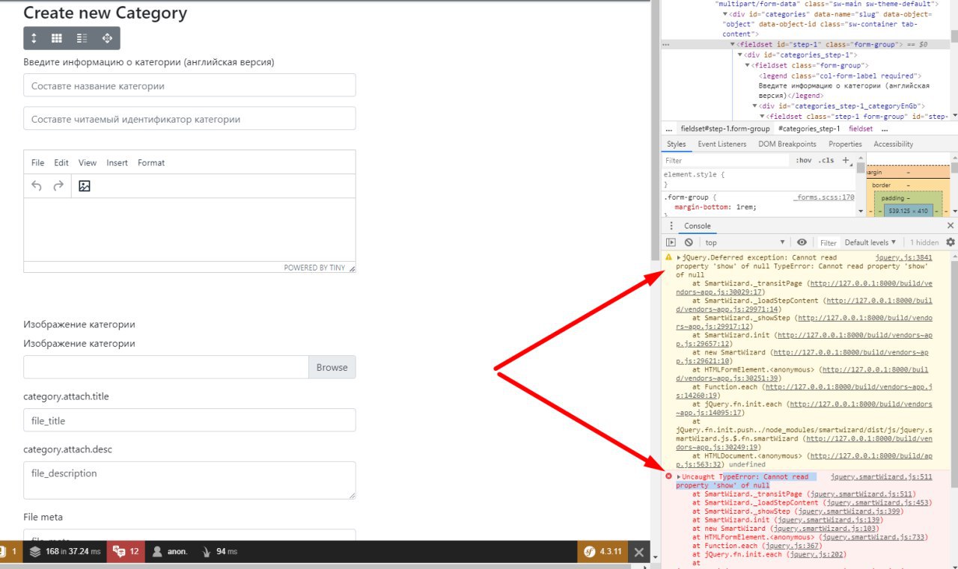
Task: Click the Styles pane Filter field
Action: pos(726,160)
